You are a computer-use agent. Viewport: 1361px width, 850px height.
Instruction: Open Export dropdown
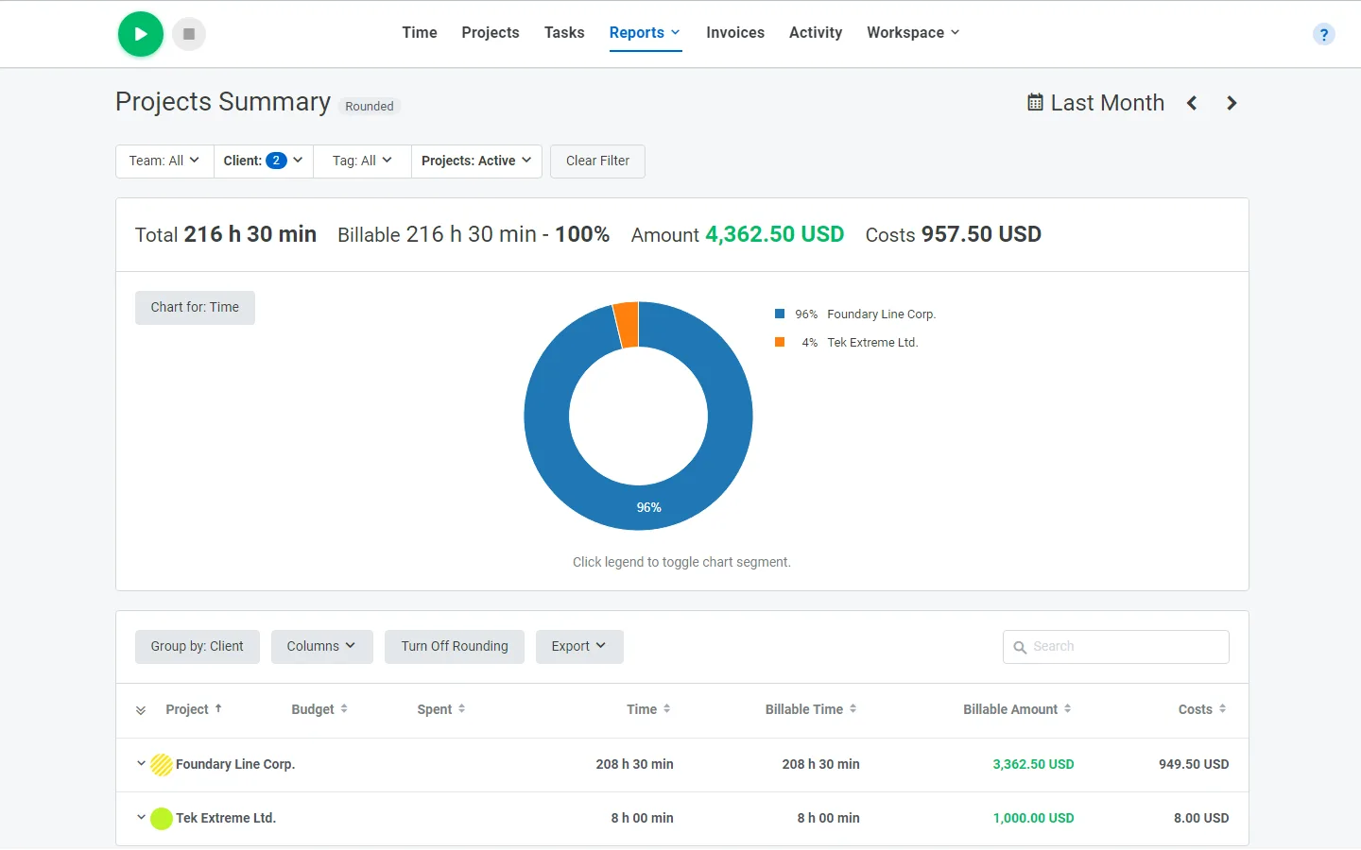click(579, 647)
